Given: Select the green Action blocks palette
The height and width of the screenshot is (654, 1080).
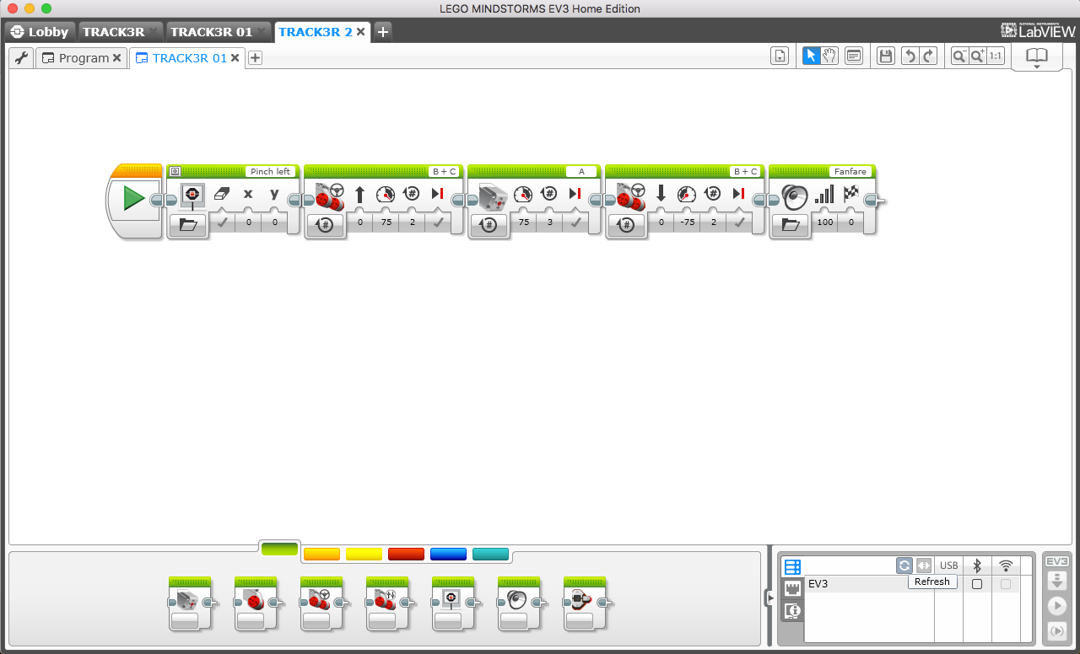Looking at the screenshot, I should coord(279,549).
